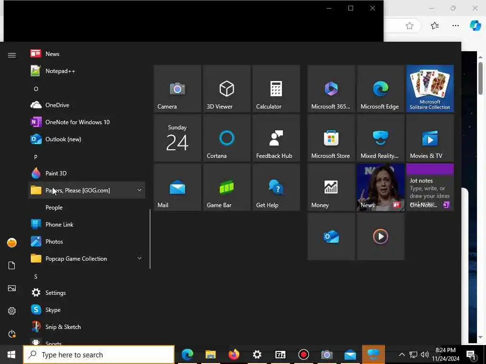
Task: Open the user account avatar
Action: click(12, 243)
